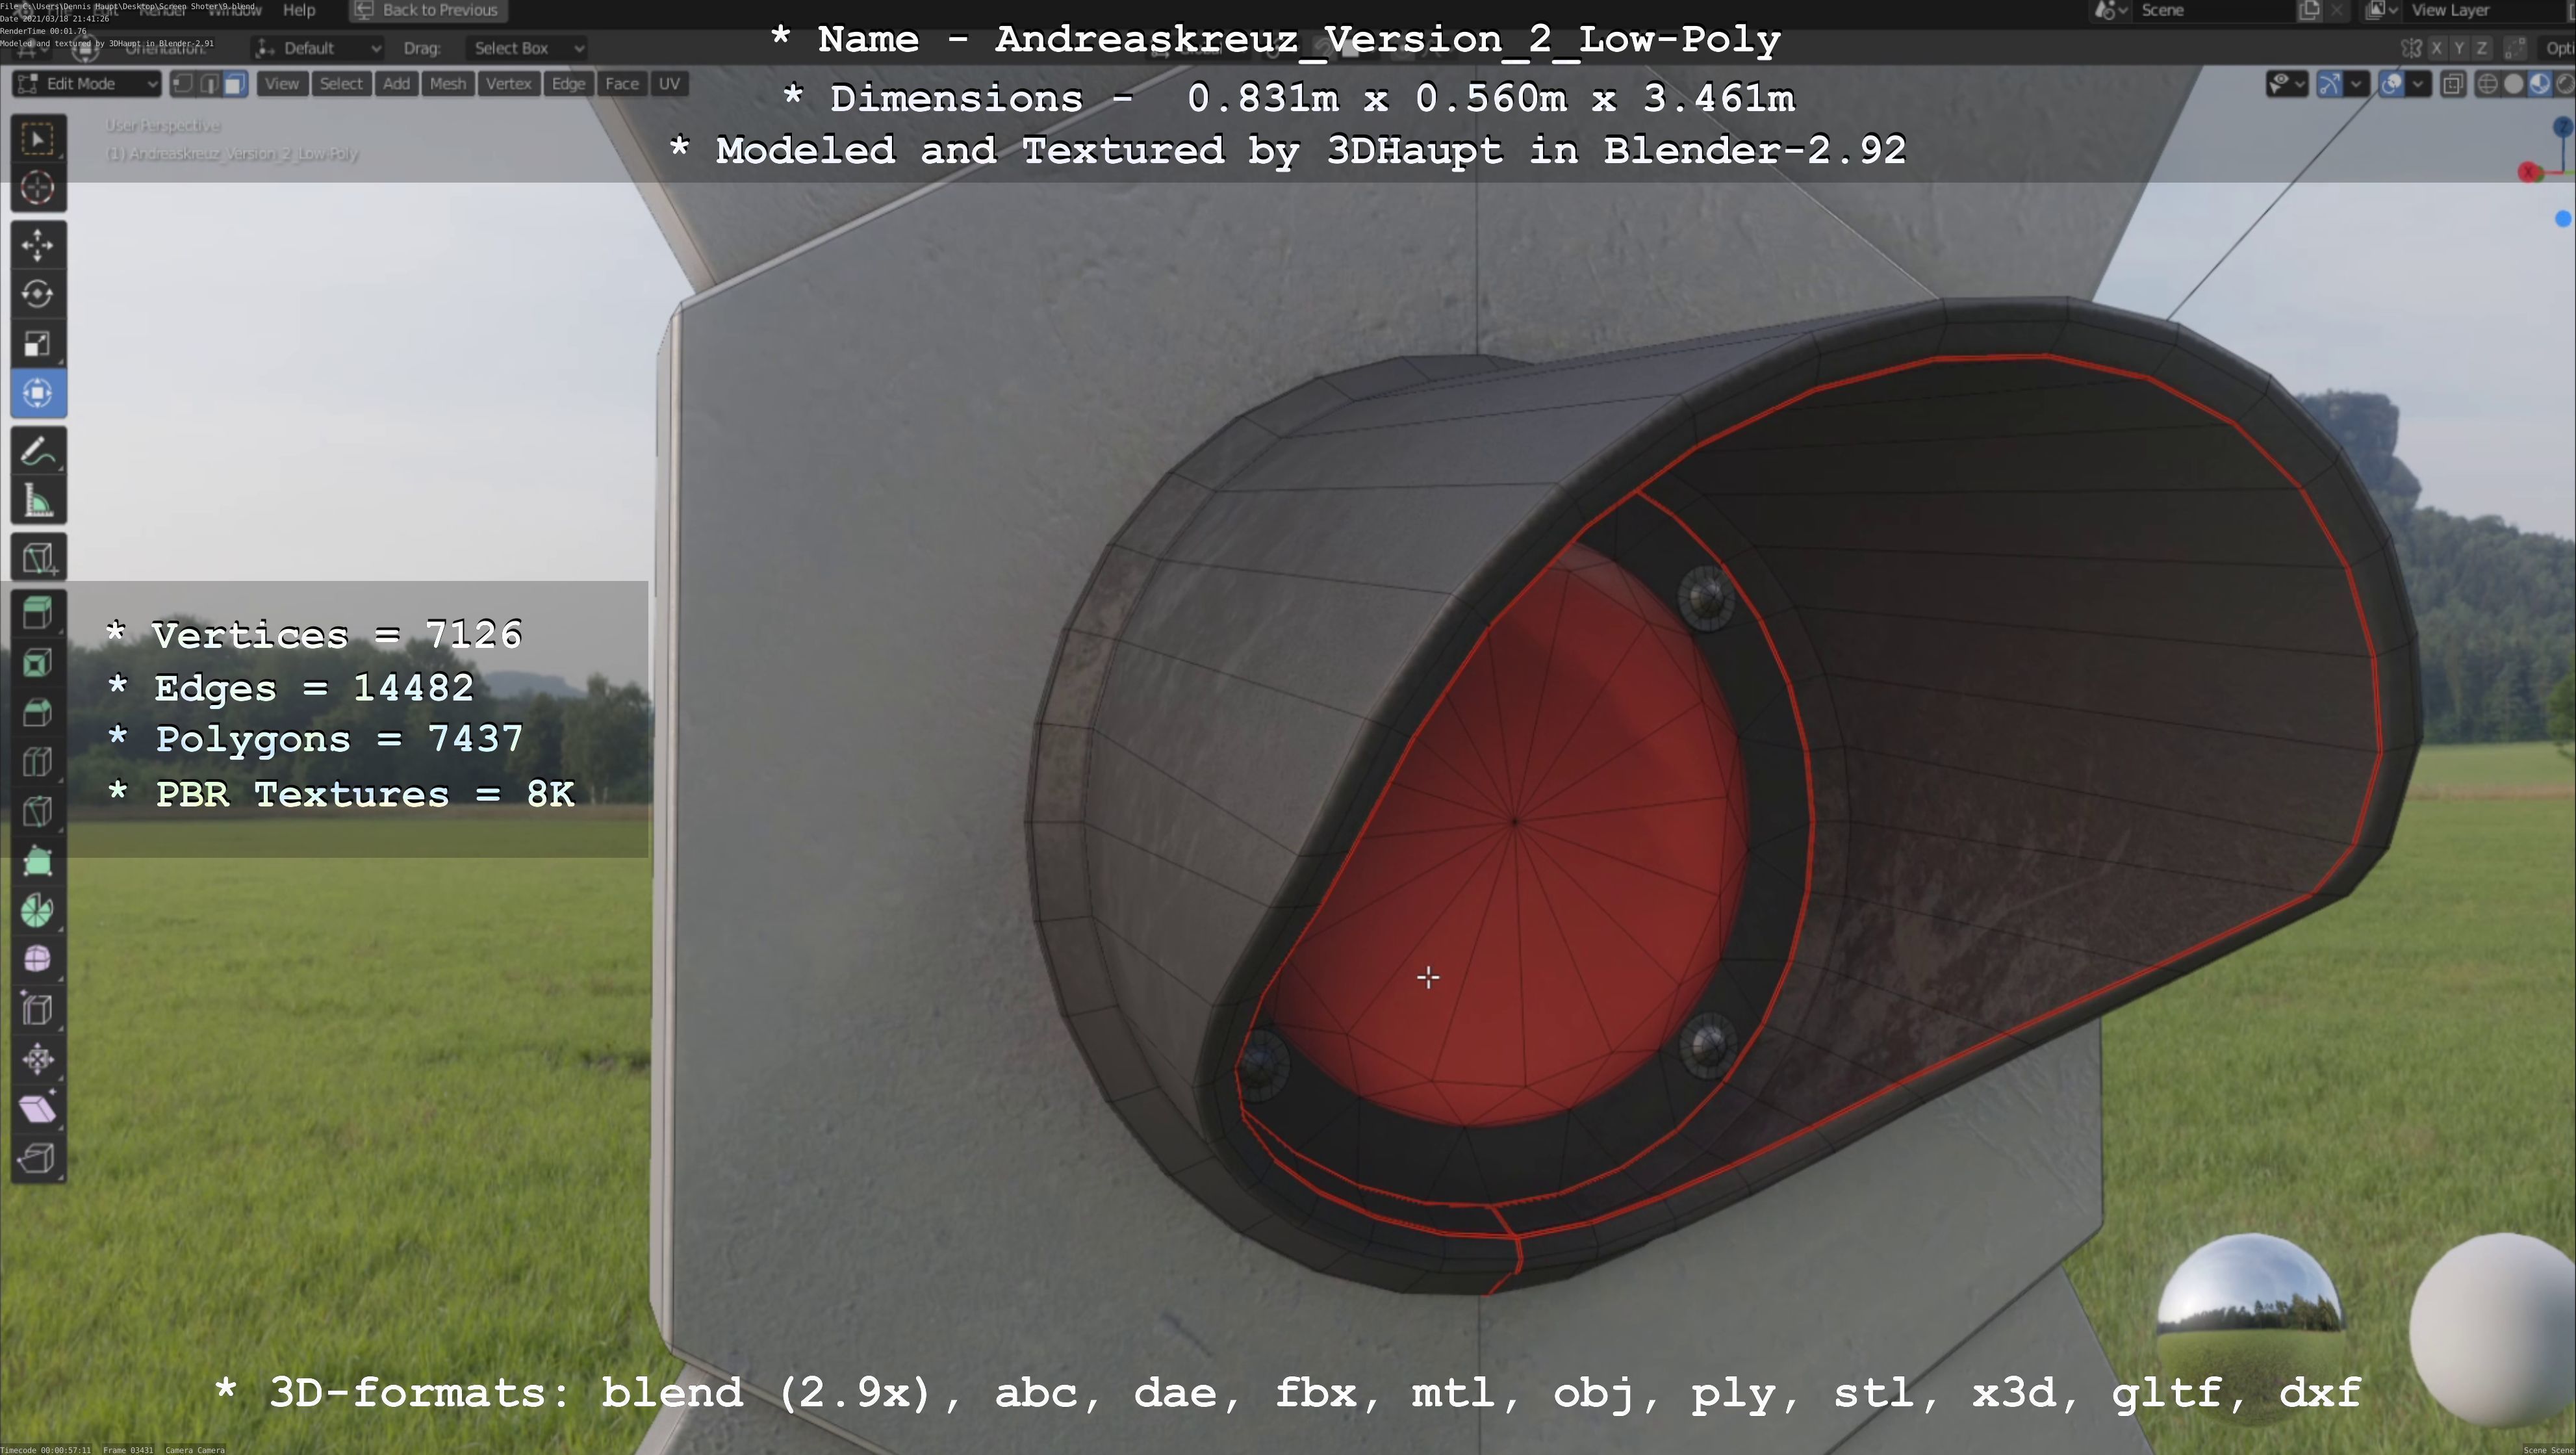Select the Smooth vertices tool

(x=38, y=960)
